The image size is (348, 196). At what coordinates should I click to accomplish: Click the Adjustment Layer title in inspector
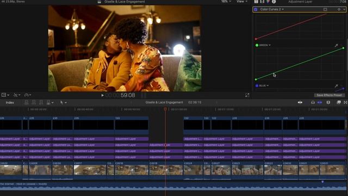point(300,2)
